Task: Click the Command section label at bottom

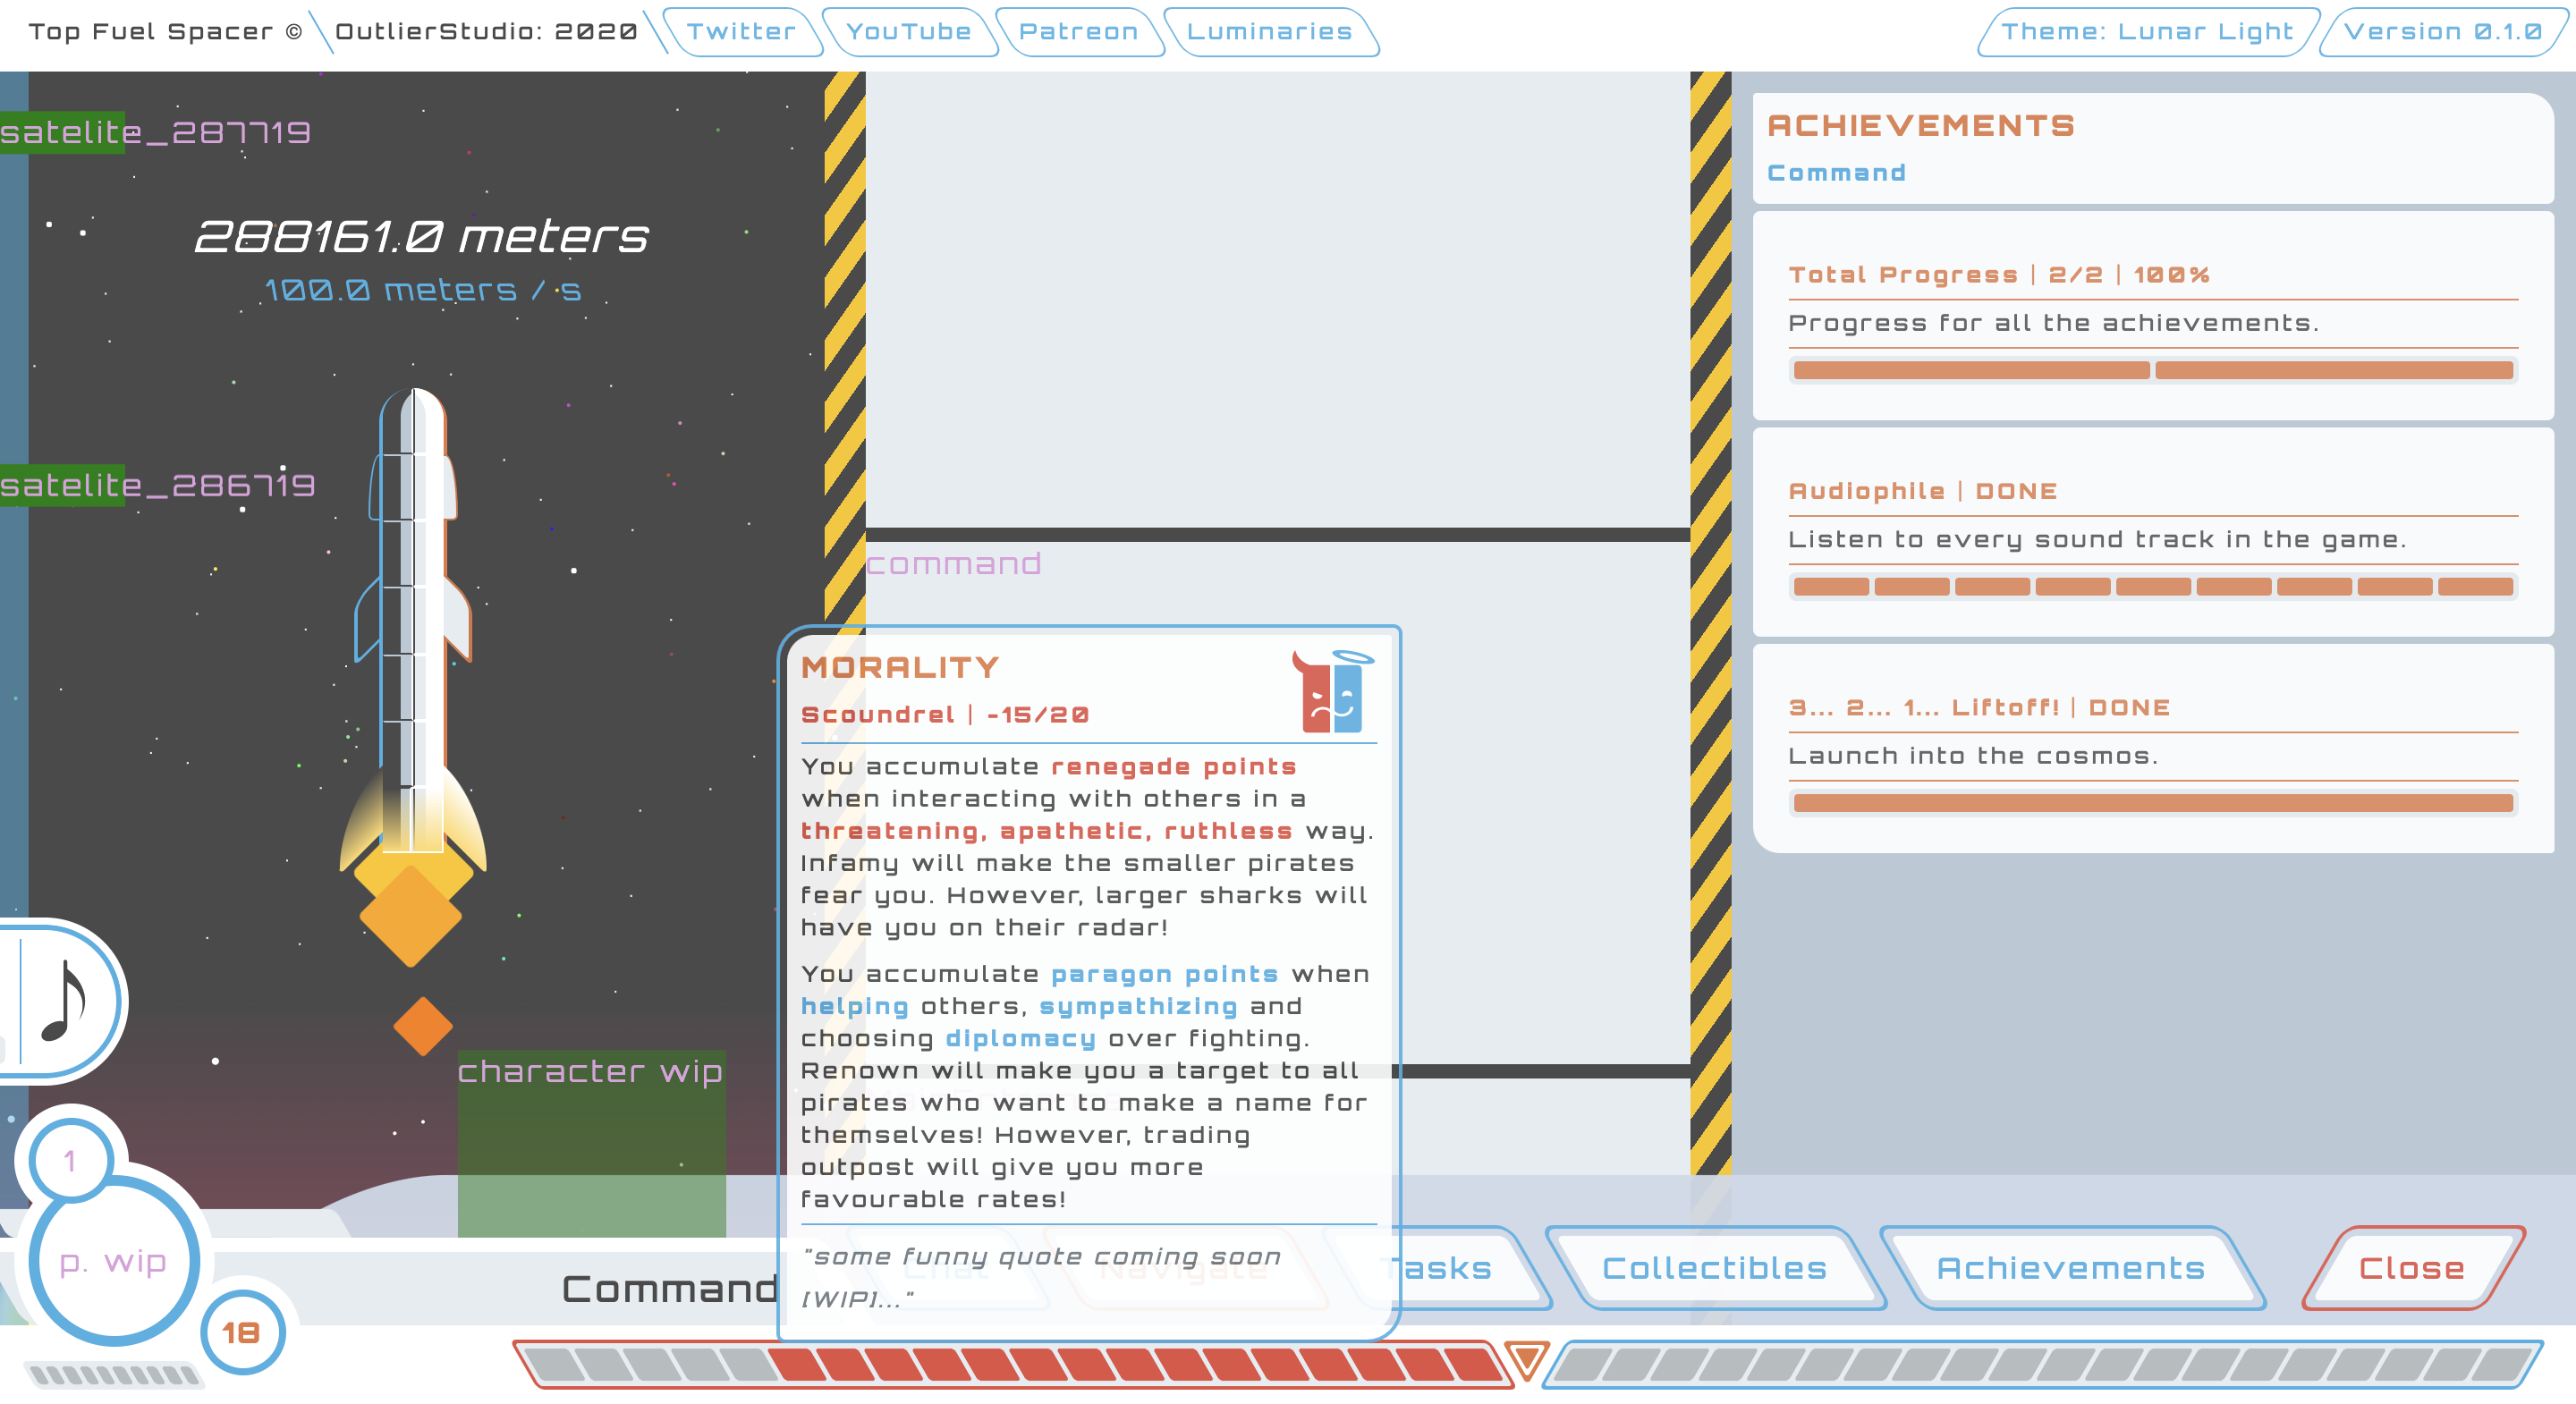Action: pos(669,1289)
